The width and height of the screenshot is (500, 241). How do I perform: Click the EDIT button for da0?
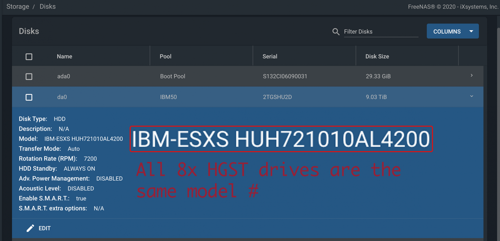click(x=39, y=228)
